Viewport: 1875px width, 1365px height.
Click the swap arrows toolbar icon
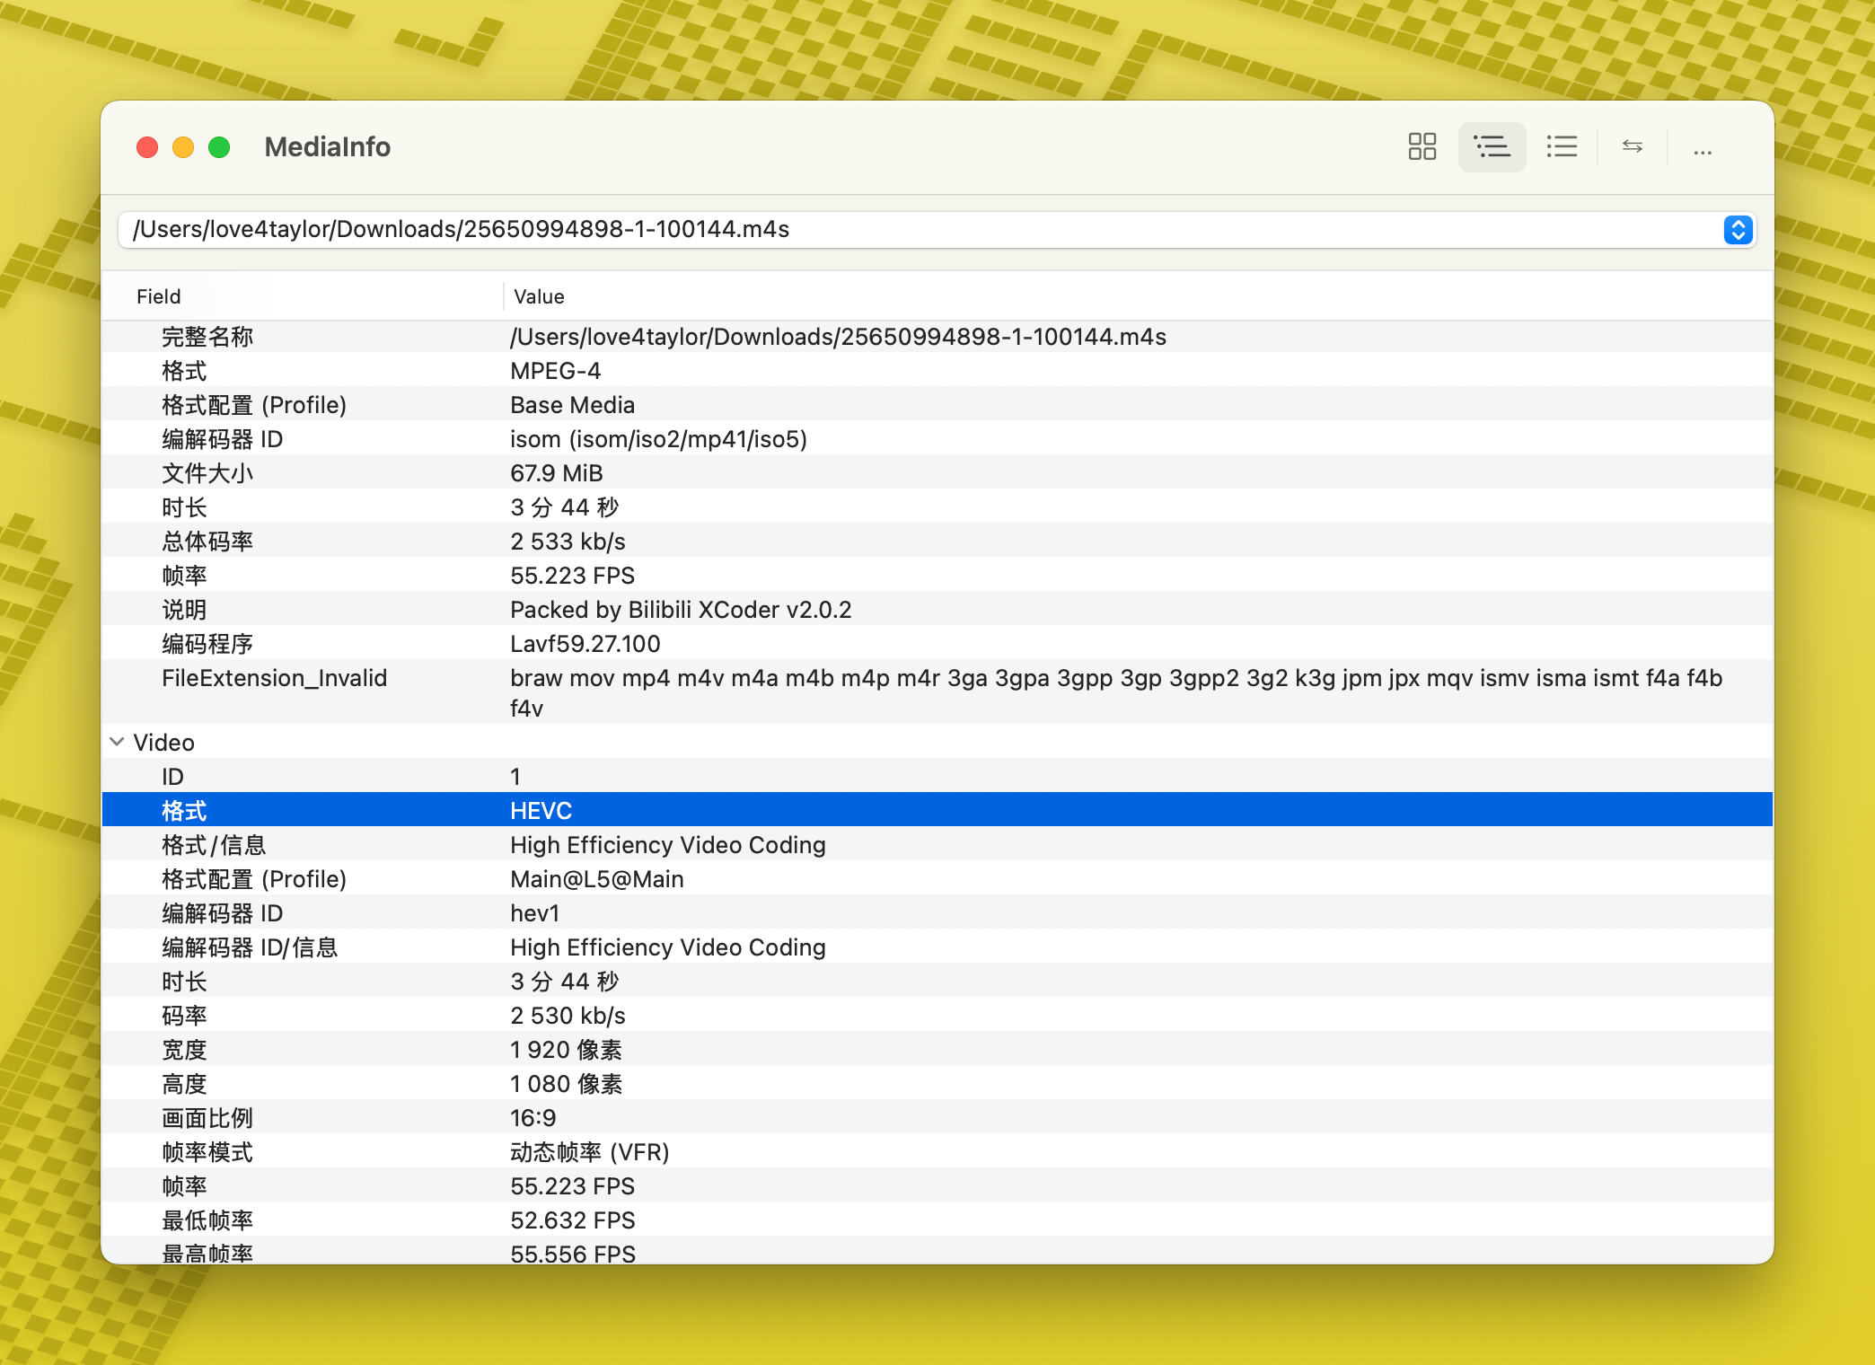tap(1632, 146)
